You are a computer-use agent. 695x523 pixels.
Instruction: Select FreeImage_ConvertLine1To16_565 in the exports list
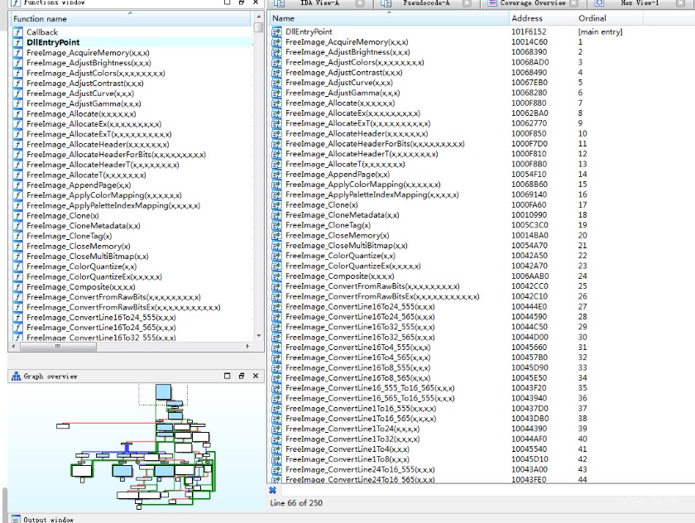(x=361, y=419)
